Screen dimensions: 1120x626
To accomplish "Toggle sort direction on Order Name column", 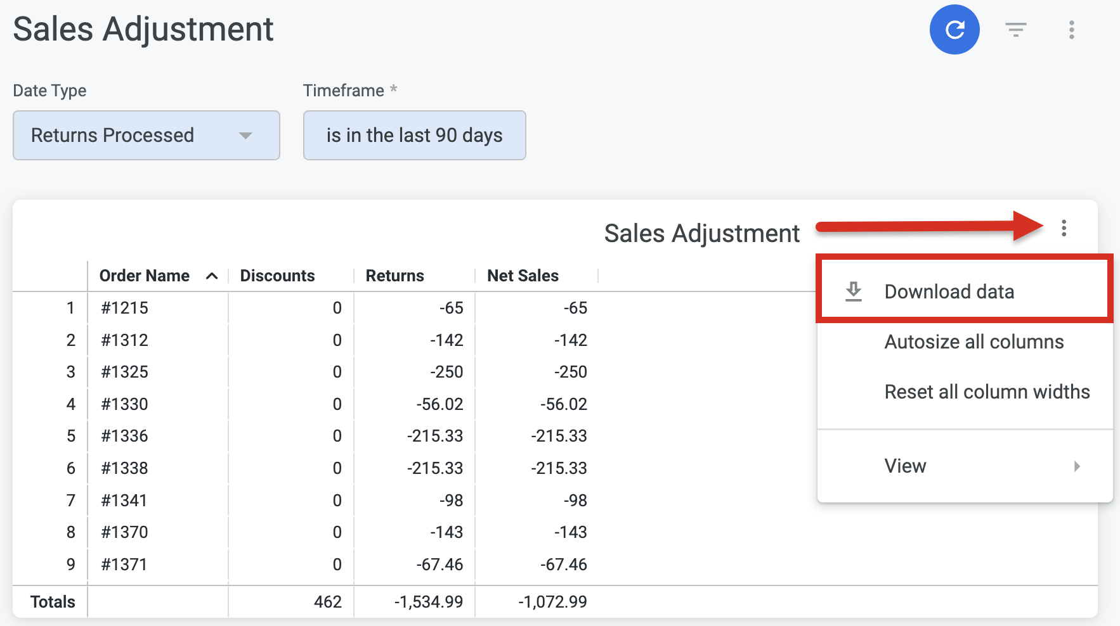I will (212, 276).
